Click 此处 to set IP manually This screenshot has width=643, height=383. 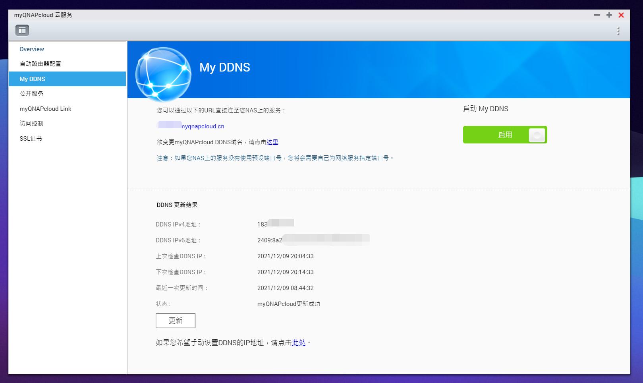click(297, 342)
